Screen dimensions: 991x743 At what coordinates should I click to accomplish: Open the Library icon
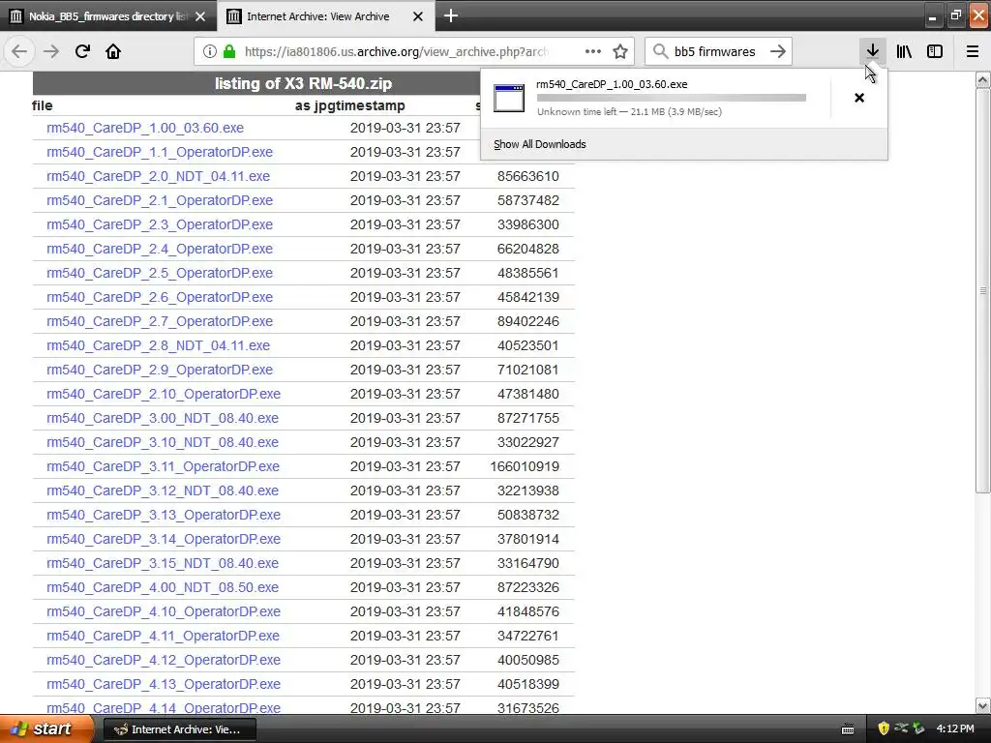[x=904, y=51]
